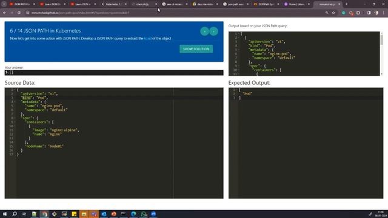
Task: Click the address bar URL
Action: (80, 13)
